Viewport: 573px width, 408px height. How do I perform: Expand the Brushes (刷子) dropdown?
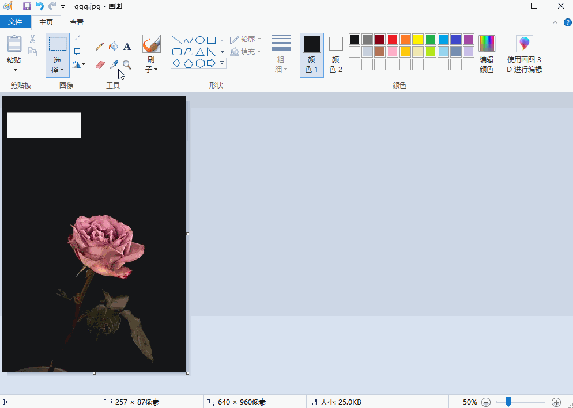point(152,70)
